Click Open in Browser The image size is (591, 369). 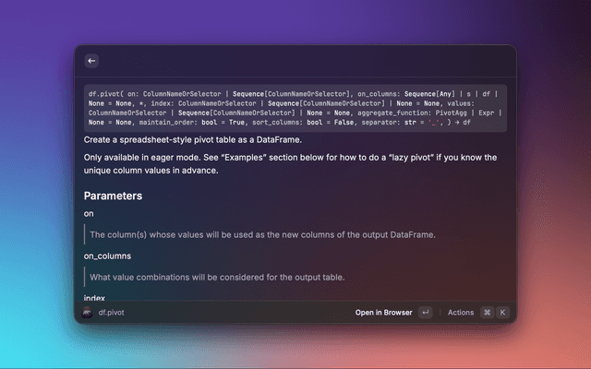(383, 313)
